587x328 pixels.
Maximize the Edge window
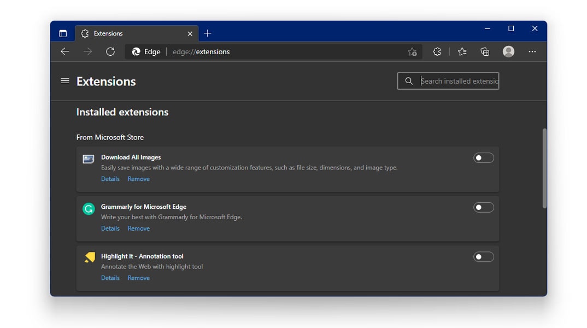click(x=511, y=28)
